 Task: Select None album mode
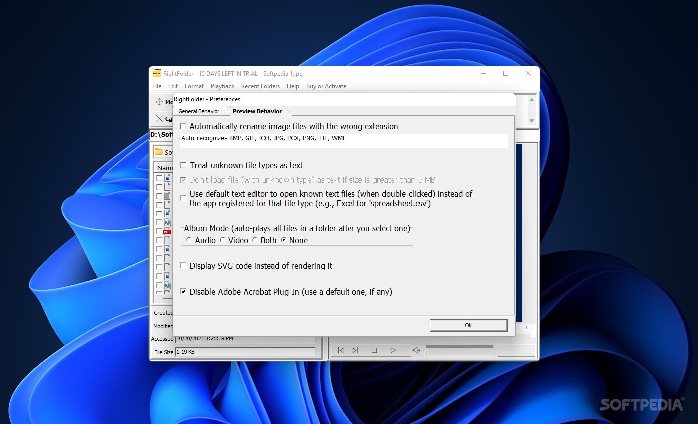click(283, 240)
